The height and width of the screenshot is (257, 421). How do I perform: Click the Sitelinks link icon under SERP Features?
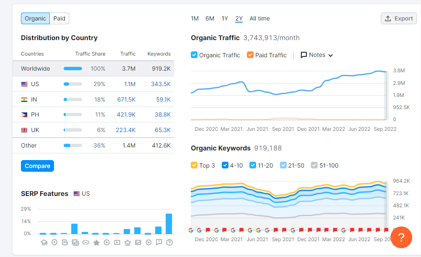(x=85, y=242)
